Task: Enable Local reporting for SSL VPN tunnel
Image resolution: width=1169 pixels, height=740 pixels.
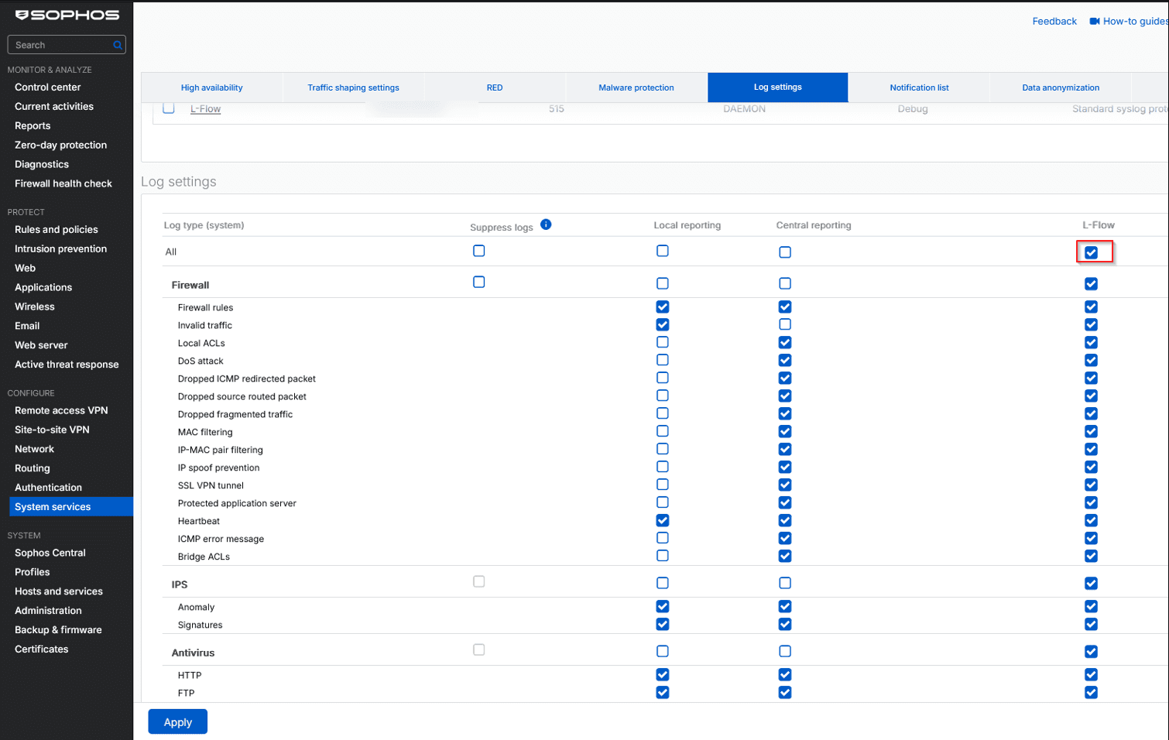Action: tap(663, 485)
